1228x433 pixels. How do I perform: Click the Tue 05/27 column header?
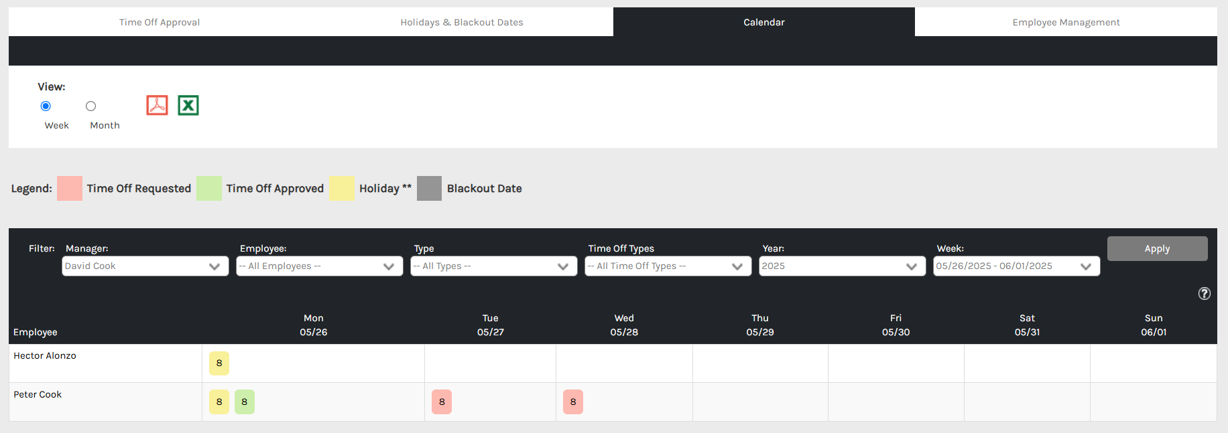491,325
